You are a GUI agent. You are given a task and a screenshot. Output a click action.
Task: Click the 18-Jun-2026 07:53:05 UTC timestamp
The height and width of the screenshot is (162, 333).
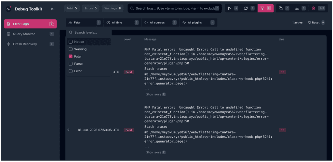click(x=98, y=130)
